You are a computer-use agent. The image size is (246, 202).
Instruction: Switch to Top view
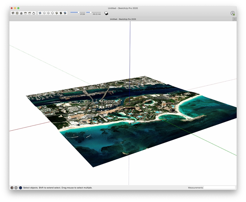click(x=16, y=13)
